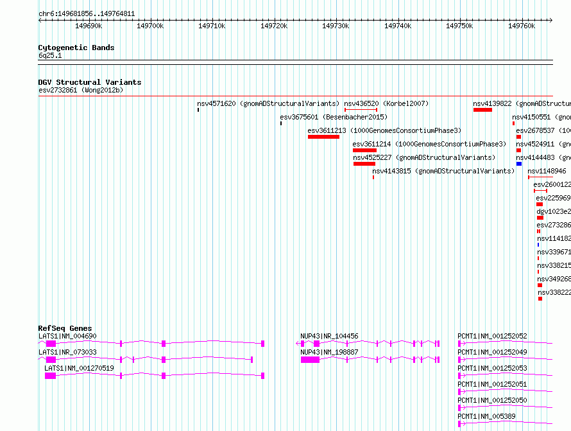Click the left arrow on the ruler
Viewport: 571px width, 431px height.
[x=40, y=20]
